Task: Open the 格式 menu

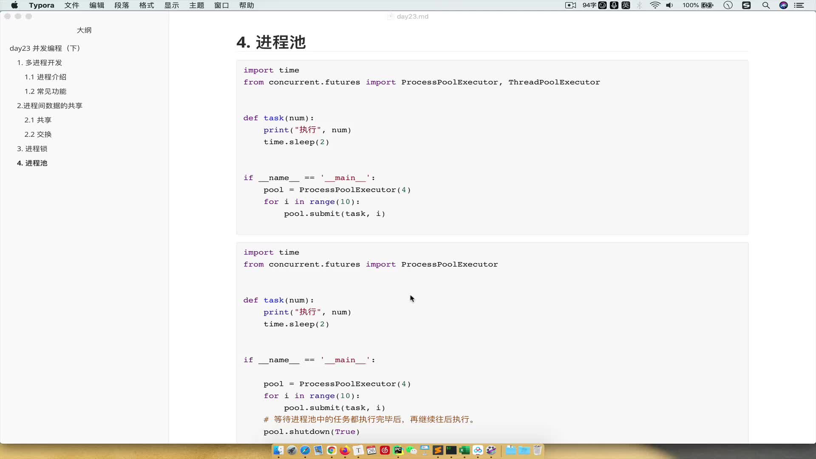Action: point(147,5)
